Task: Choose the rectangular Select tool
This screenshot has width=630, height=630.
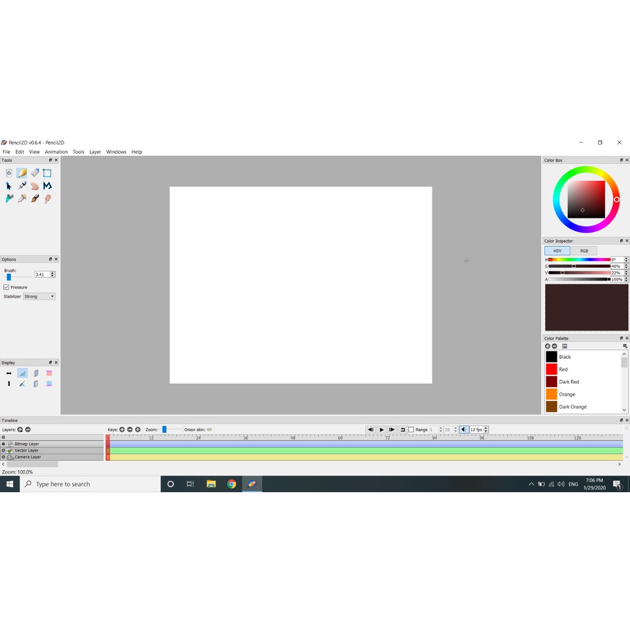Action: click(47, 173)
